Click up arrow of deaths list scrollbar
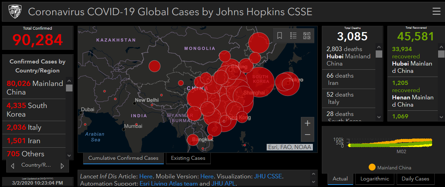The height and width of the screenshot is (187, 445). tap(379, 47)
